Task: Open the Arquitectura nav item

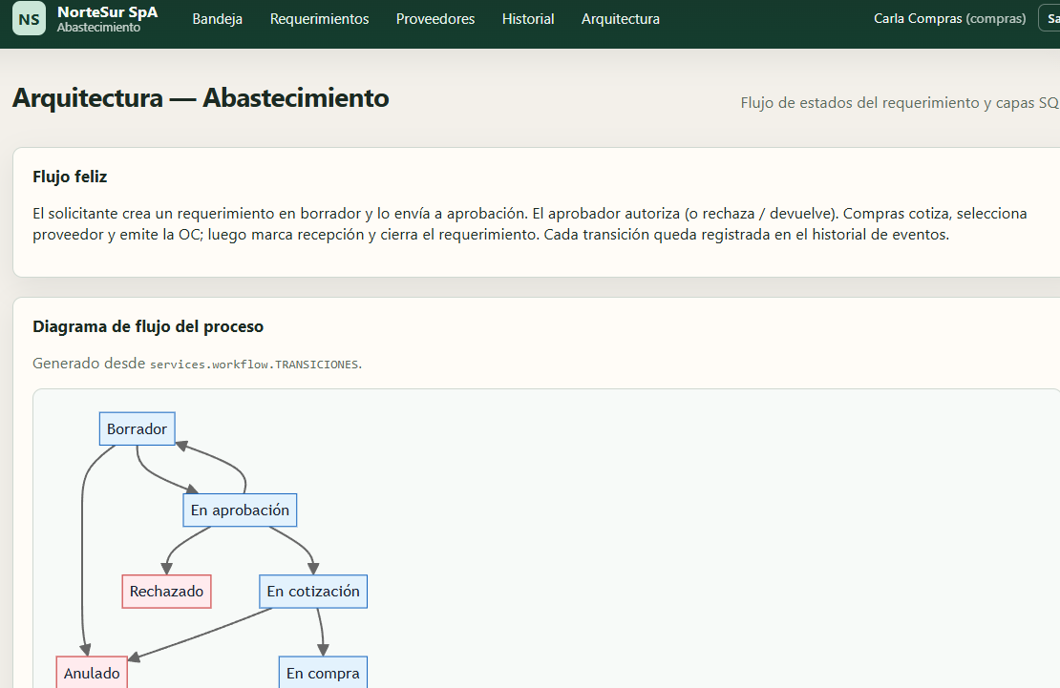Action: (x=621, y=19)
